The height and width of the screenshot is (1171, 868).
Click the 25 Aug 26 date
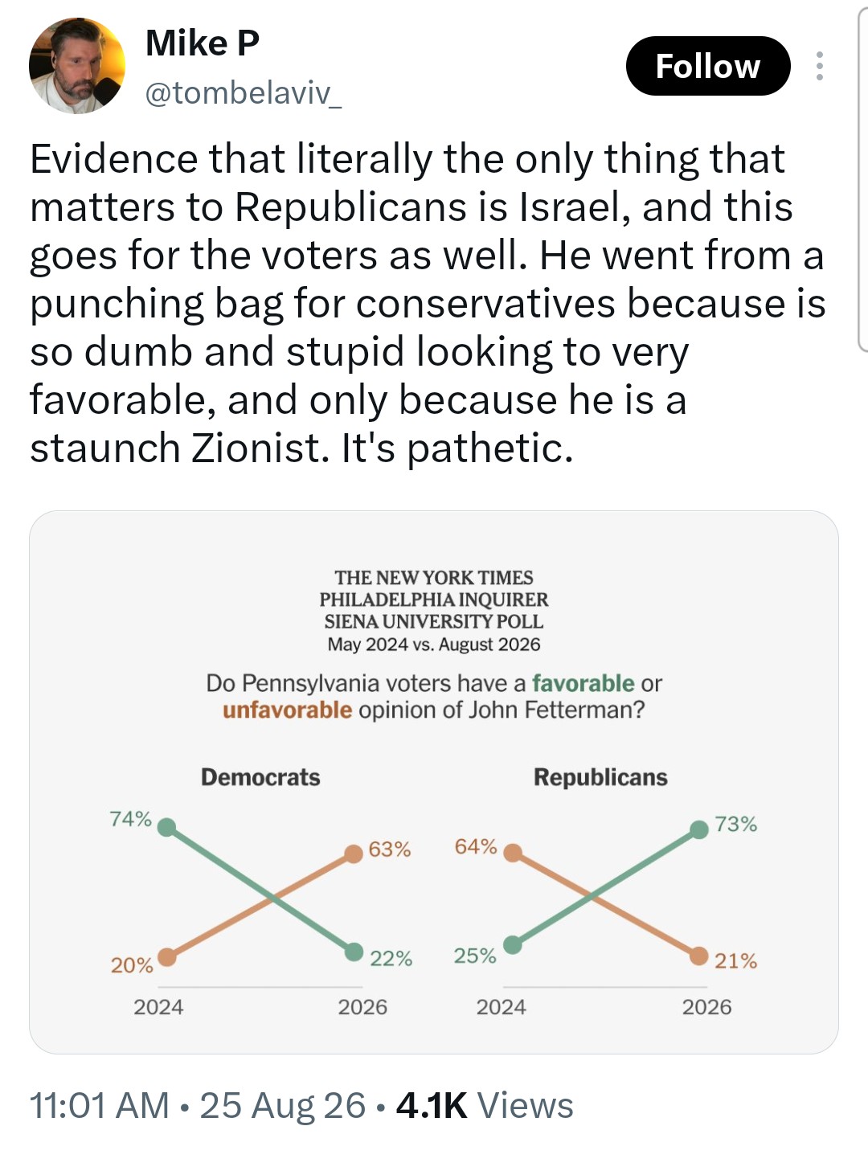[x=283, y=1105]
